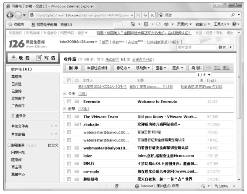247x194 pixels.
Task: Open the 工具(O) menu
Action: [221, 24]
